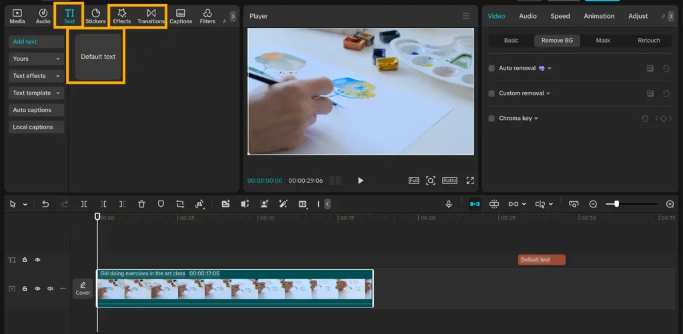Switch to the Speed tab

pos(560,16)
